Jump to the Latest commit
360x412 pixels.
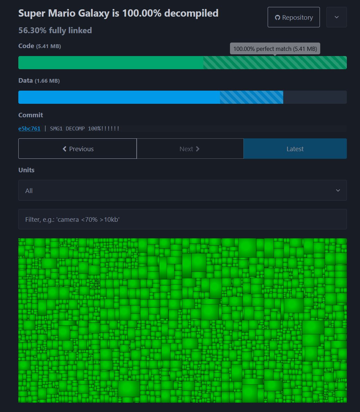coord(295,149)
